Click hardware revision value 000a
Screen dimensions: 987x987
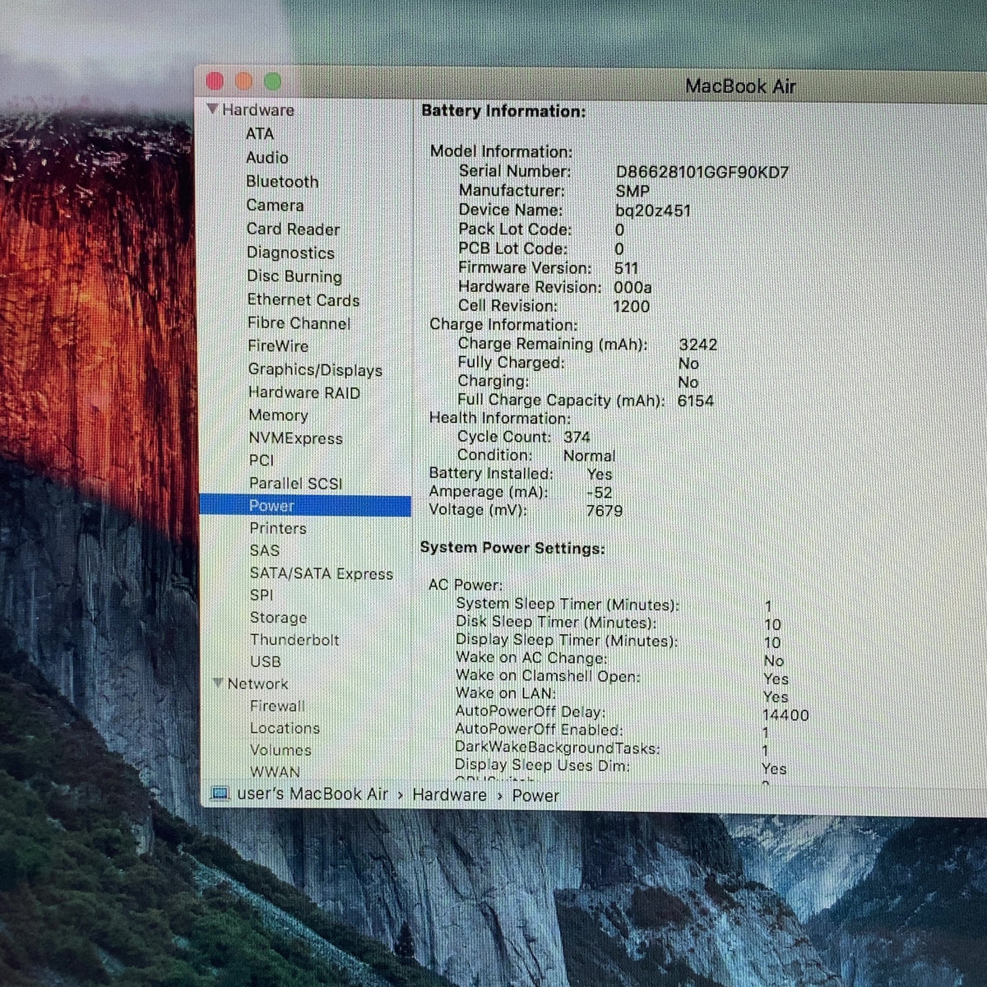[633, 287]
